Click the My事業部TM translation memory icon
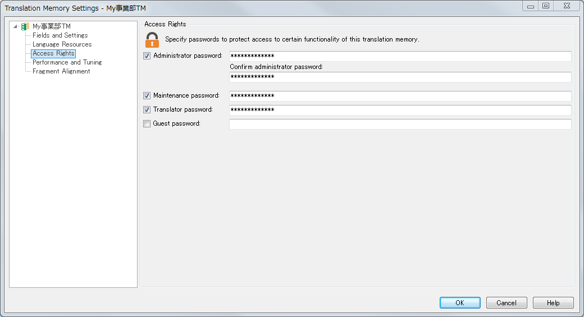Viewport: 584px width, 317px height. [x=25, y=26]
